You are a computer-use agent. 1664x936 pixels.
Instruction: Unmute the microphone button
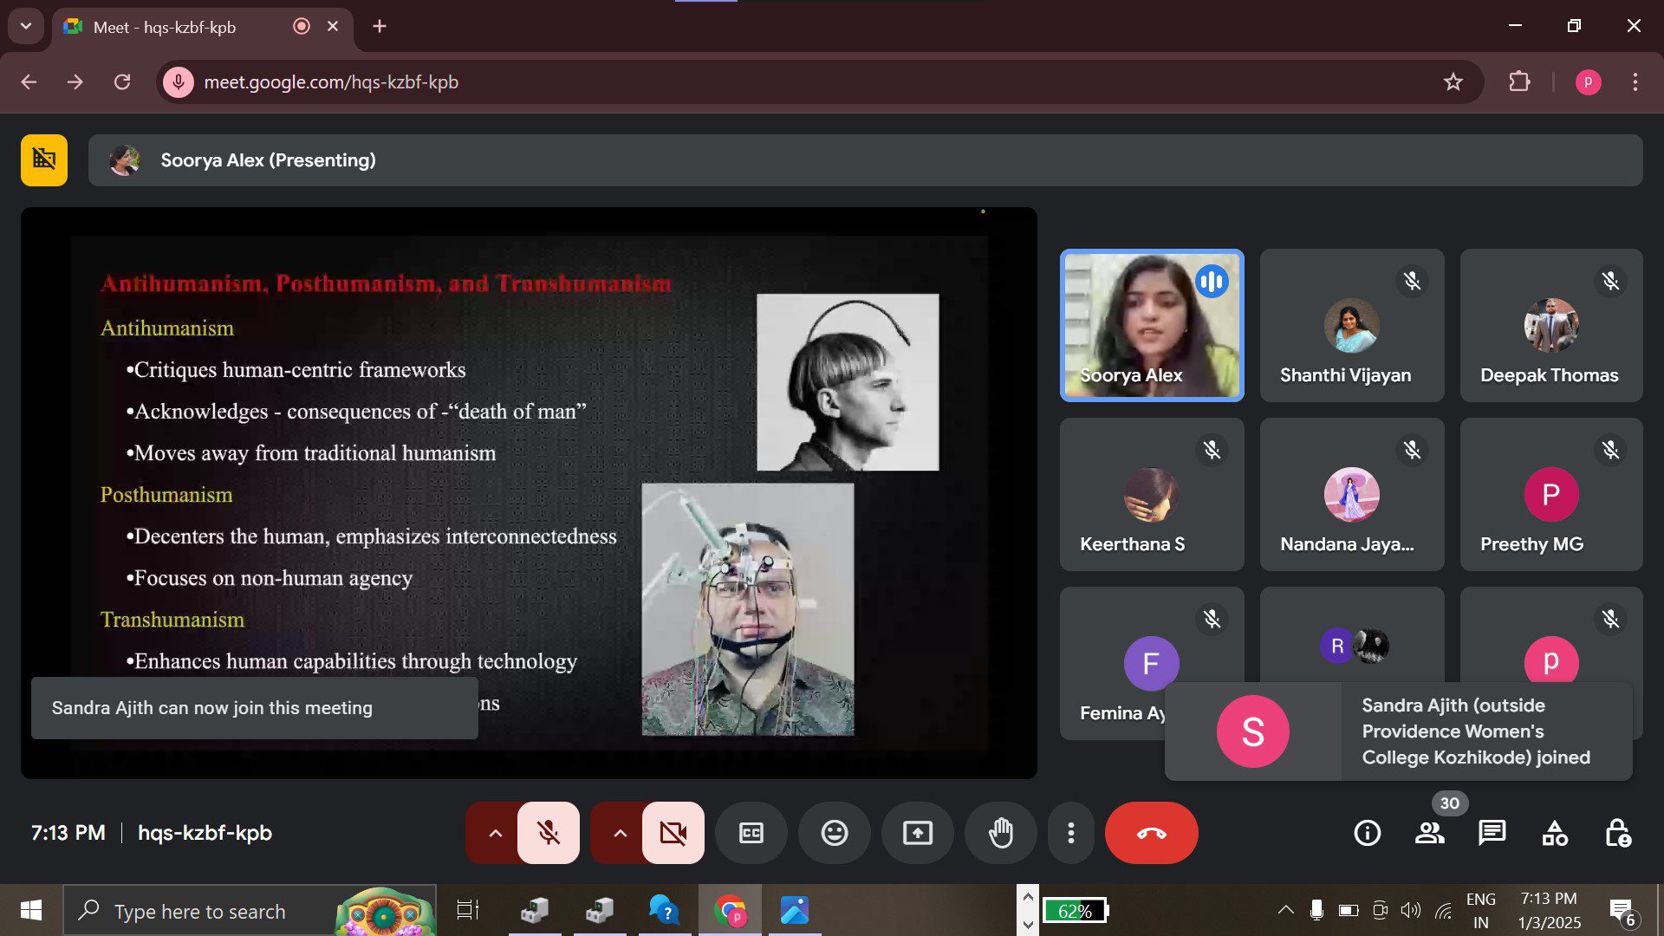tap(549, 833)
